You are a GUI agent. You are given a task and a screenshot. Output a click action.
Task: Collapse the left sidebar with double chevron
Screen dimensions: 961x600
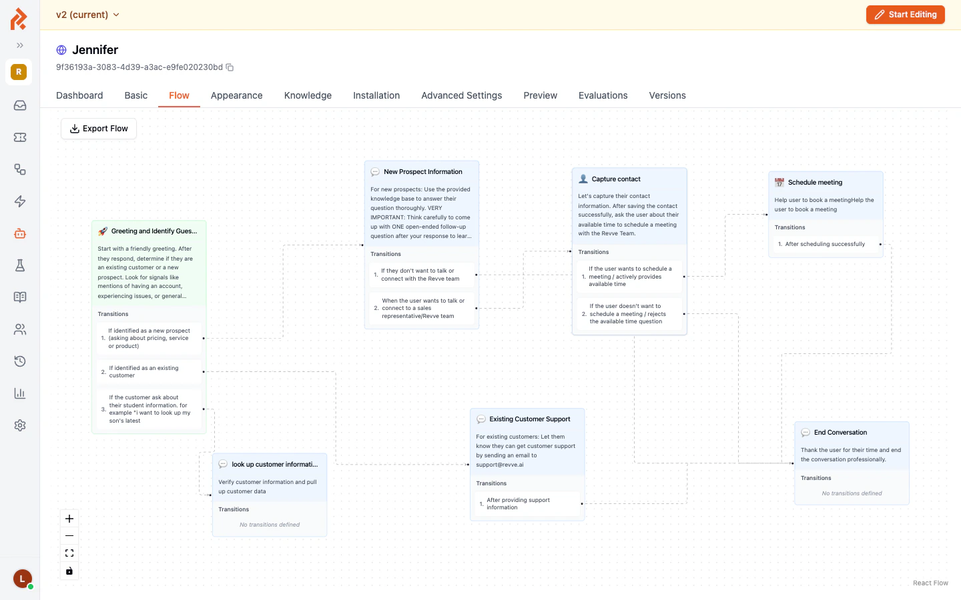20,46
